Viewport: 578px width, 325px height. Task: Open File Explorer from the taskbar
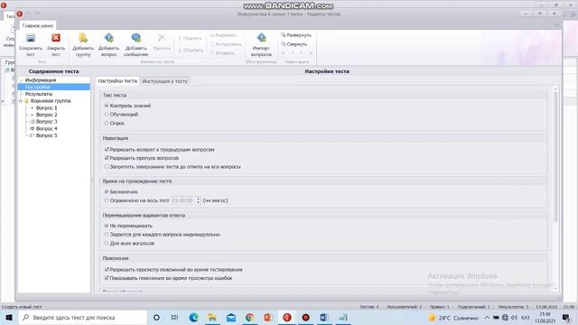[x=212, y=317]
